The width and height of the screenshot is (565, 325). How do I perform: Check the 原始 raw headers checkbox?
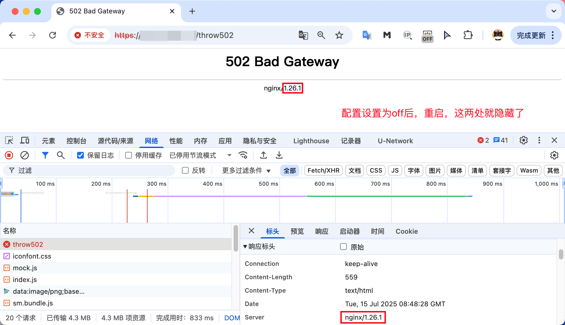click(343, 247)
